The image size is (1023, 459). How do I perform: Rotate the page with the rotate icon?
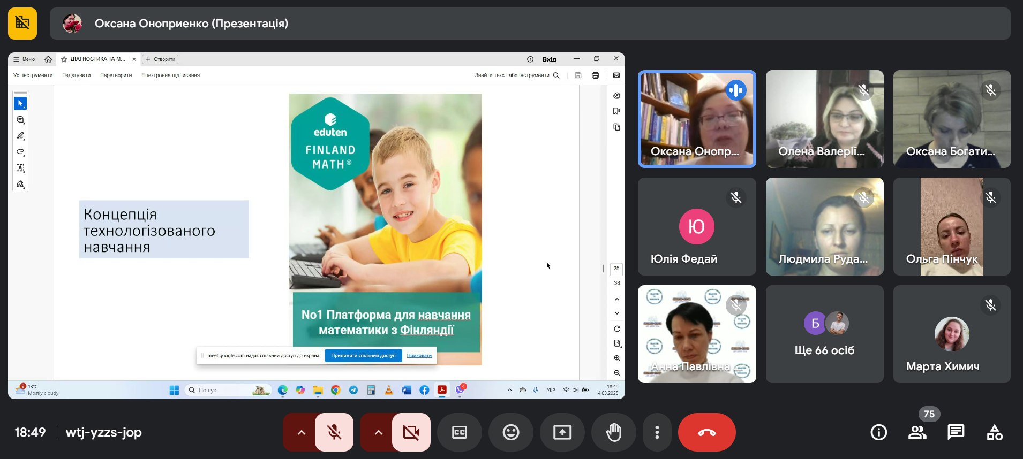coord(617,328)
